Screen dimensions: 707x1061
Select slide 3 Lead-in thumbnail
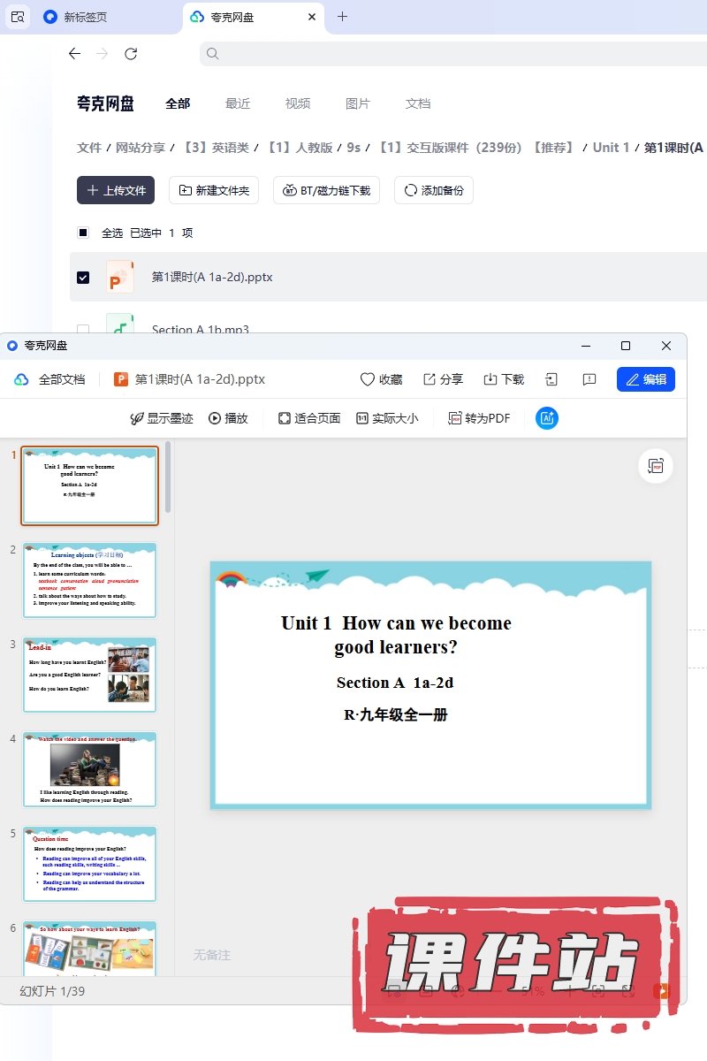[x=90, y=675]
